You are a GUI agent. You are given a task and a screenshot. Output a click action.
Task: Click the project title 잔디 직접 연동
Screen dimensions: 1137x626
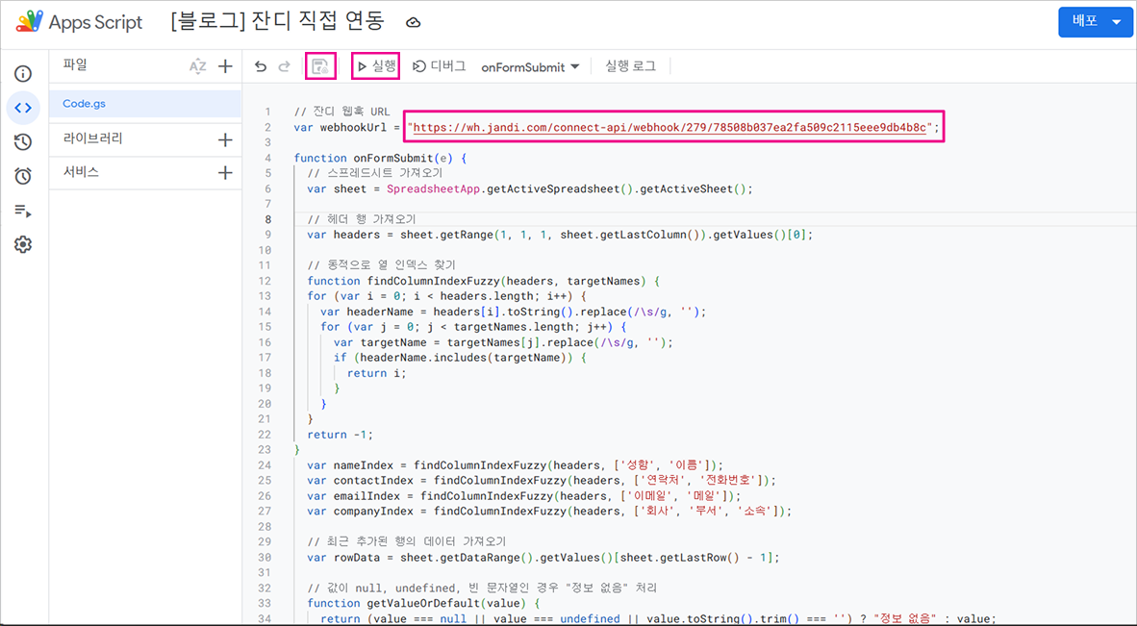pos(277,21)
